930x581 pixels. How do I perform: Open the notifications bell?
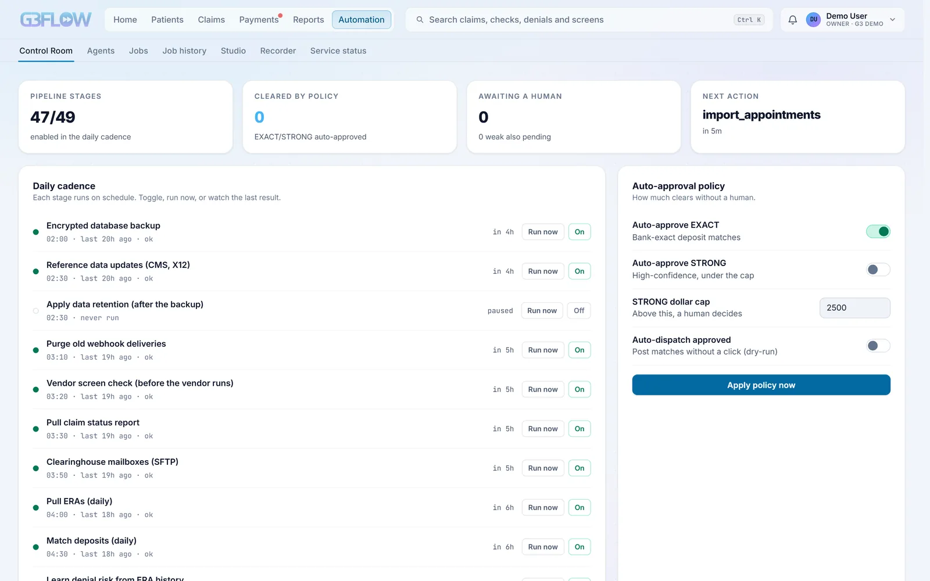click(x=792, y=20)
